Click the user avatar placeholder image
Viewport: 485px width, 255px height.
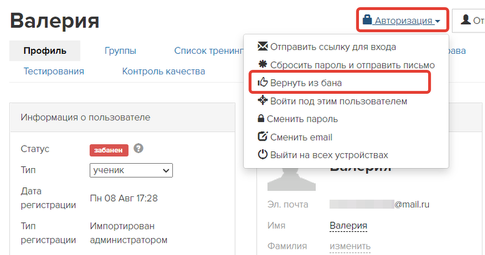(291, 179)
